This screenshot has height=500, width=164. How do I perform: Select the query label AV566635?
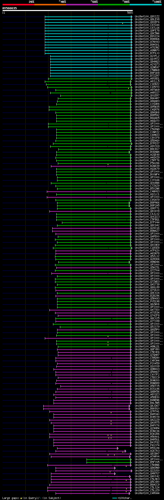pyautogui.click(x=10, y=8)
